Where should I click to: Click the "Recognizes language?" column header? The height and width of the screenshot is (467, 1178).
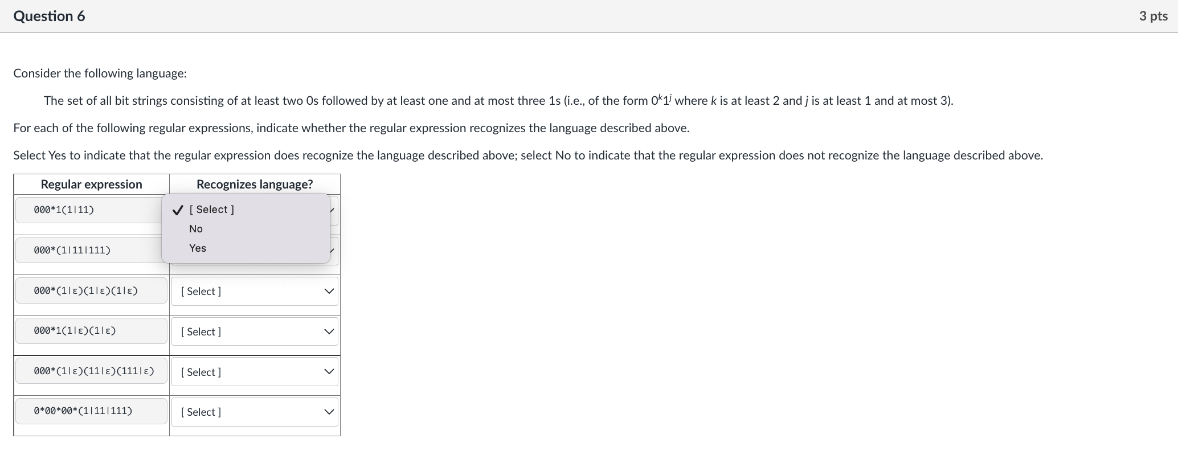coord(253,184)
